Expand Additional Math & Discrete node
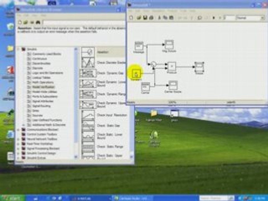This screenshot has height=201, width=268. point(23,125)
